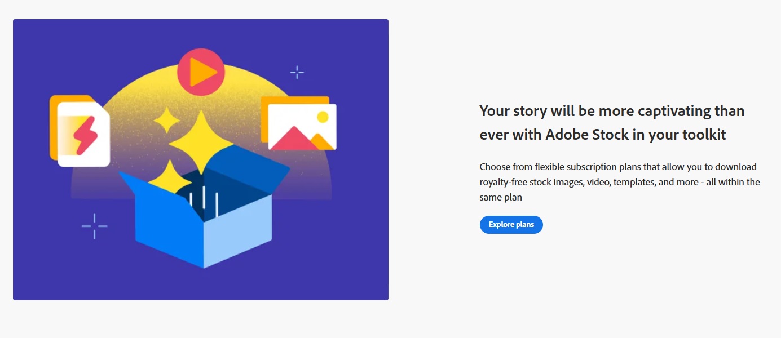
Task: Click the yellow star overlapping the box flap
Action: click(168, 178)
